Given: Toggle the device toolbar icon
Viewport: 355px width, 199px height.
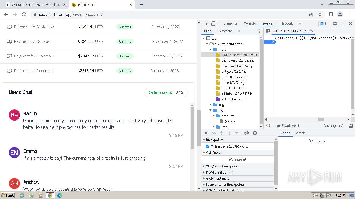Looking at the screenshot, I should 213,23.
